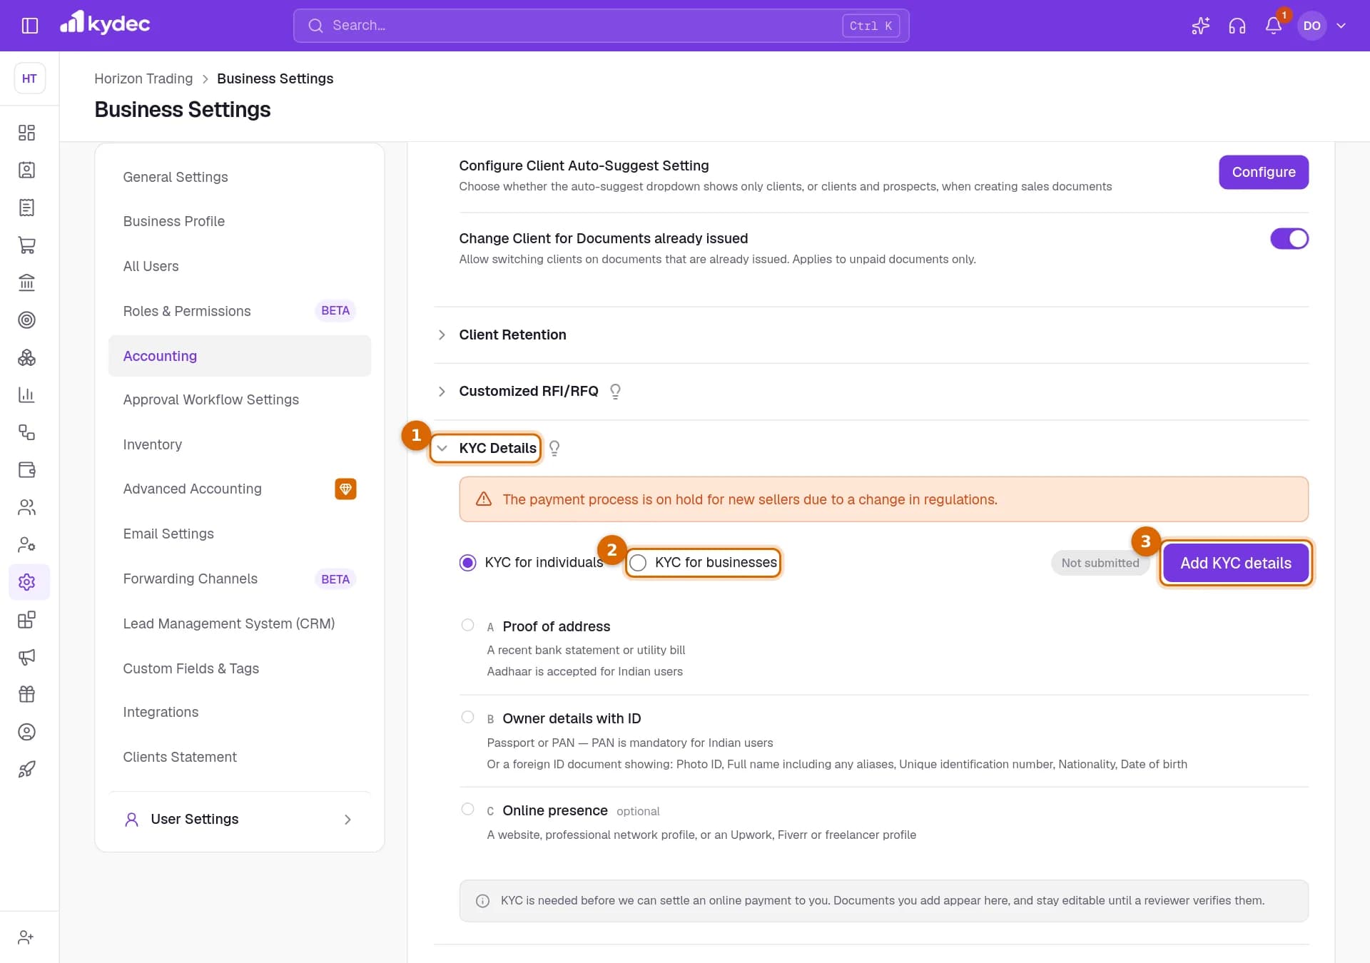This screenshot has height=963, width=1370.
Task: Open the General Settings menu item
Action: [x=176, y=177]
